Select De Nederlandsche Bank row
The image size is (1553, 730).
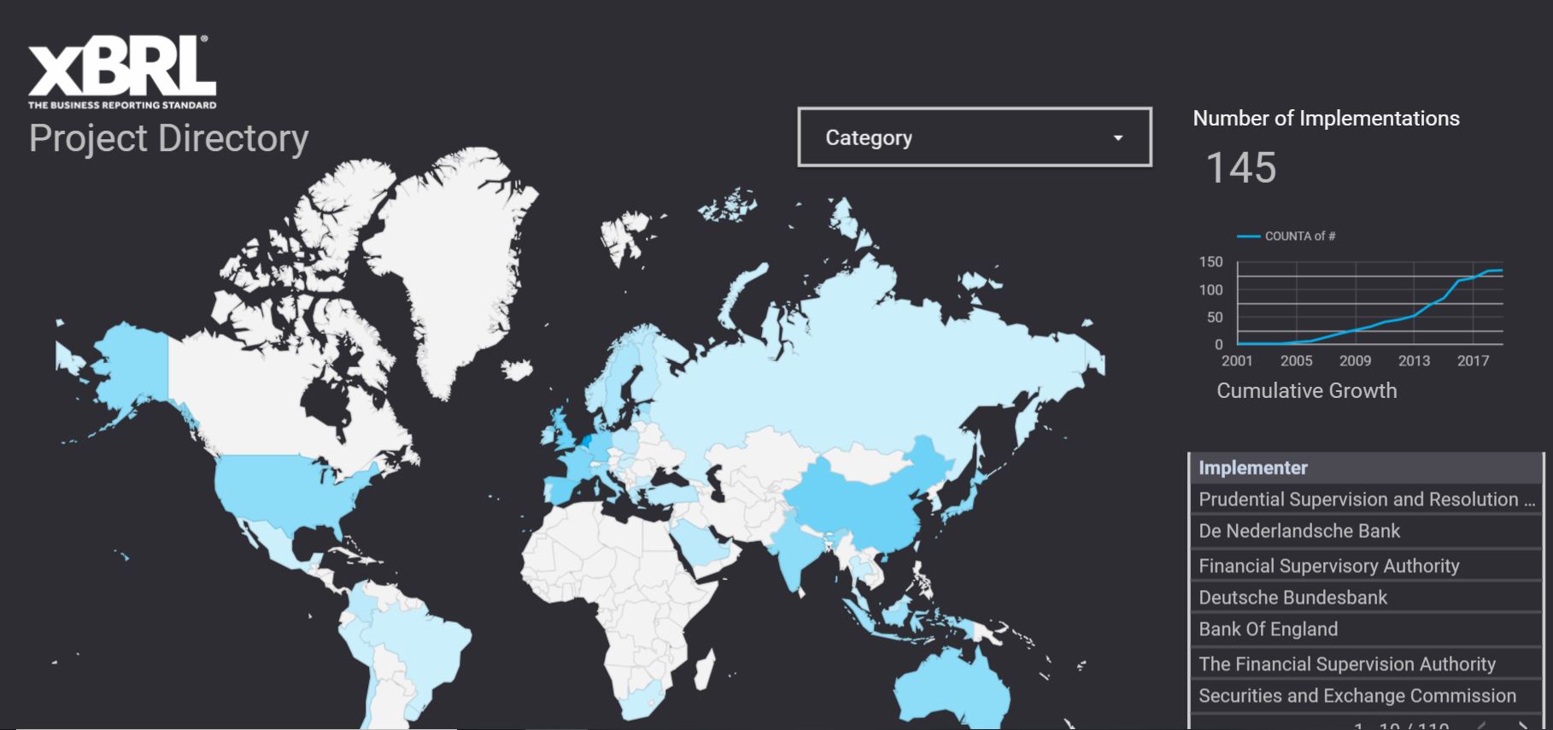pyautogui.click(x=1366, y=531)
